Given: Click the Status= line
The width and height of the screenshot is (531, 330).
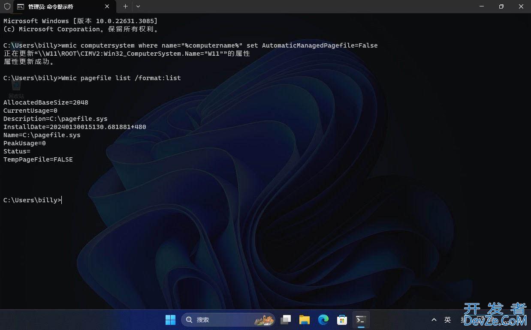Looking at the screenshot, I should 17,151.
